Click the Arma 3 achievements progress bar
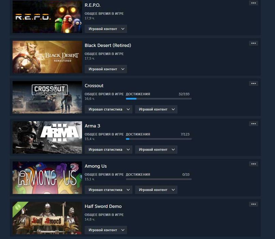Screen dimensions: 275x239 click(159, 139)
